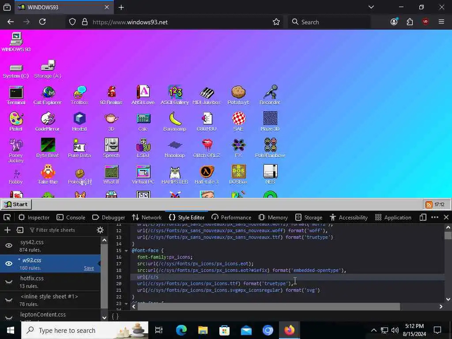
Task: Open 93 Realms icon
Action: (111, 95)
